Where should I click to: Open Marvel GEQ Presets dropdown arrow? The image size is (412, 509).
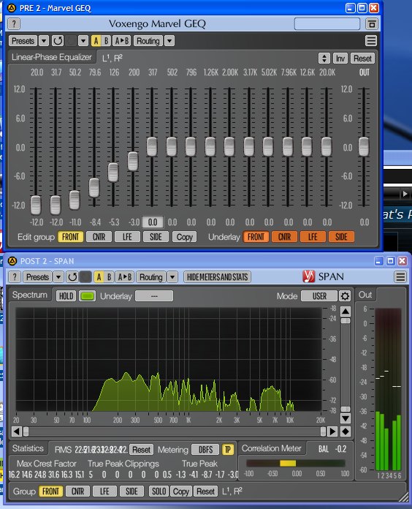tap(44, 41)
